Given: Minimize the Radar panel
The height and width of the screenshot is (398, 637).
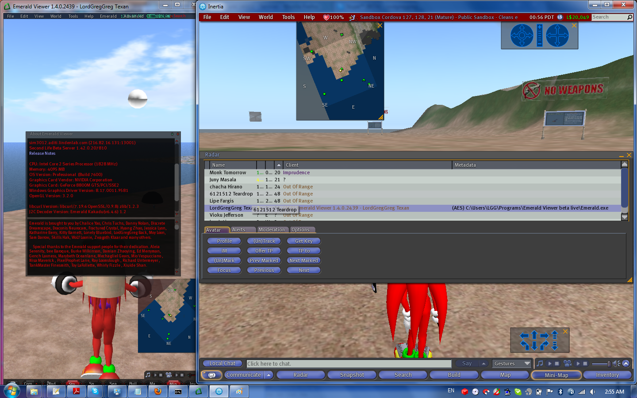Looking at the screenshot, I should pyautogui.click(x=621, y=155).
